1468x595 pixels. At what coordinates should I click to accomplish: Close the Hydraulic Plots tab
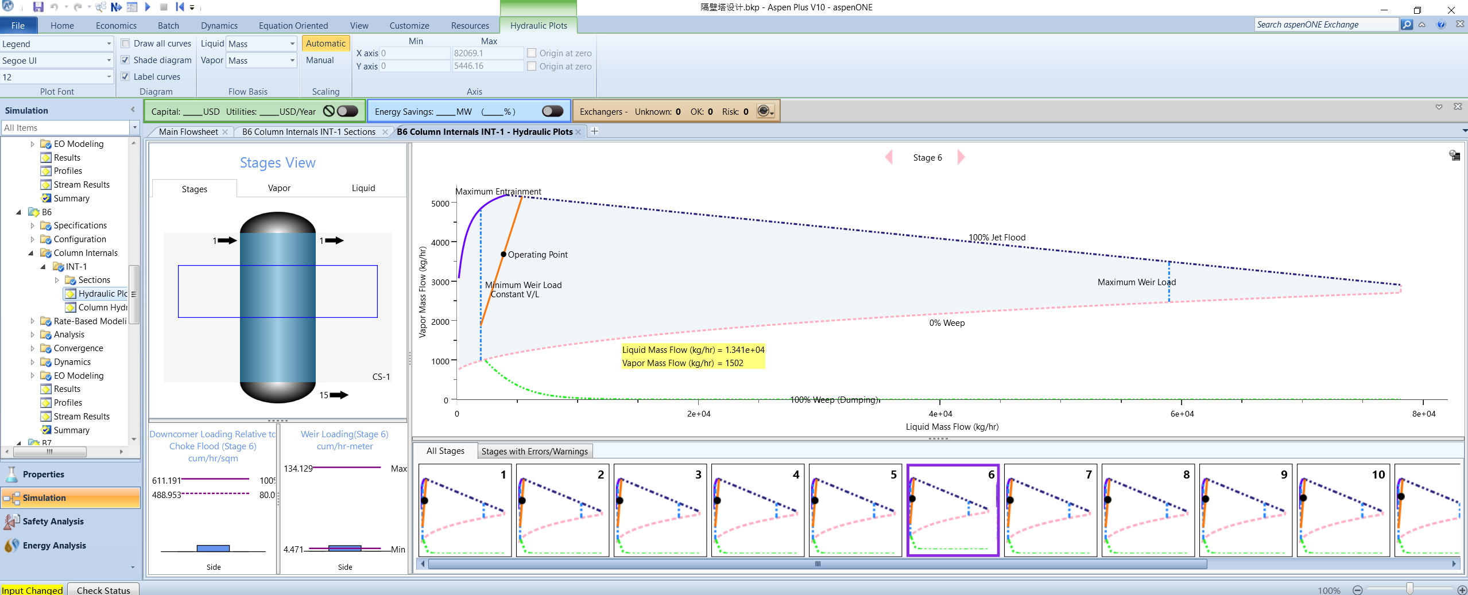tap(578, 132)
